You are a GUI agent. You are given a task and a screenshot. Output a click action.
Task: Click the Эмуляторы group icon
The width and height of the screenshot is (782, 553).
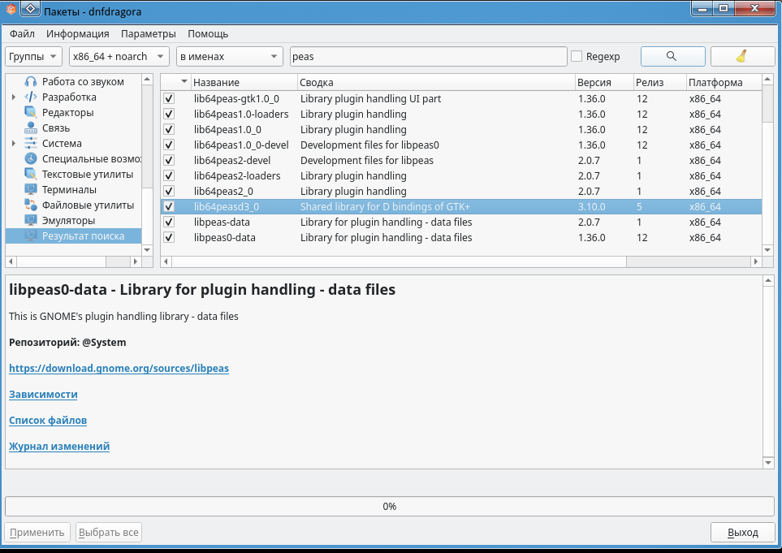[x=31, y=221]
